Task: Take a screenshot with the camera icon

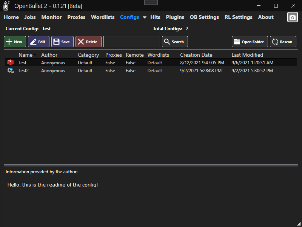Action: coord(292,17)
